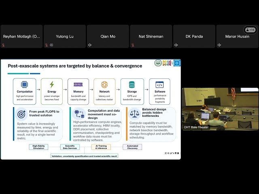This screenshot has width=259, height=194.
Task: Click the OHT Bale Theater video feed
Action: 220,109
